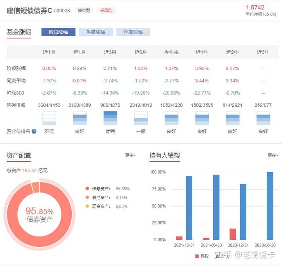Click the 债券资产 legend color dot
282x266 pixels.
point(87,189)
